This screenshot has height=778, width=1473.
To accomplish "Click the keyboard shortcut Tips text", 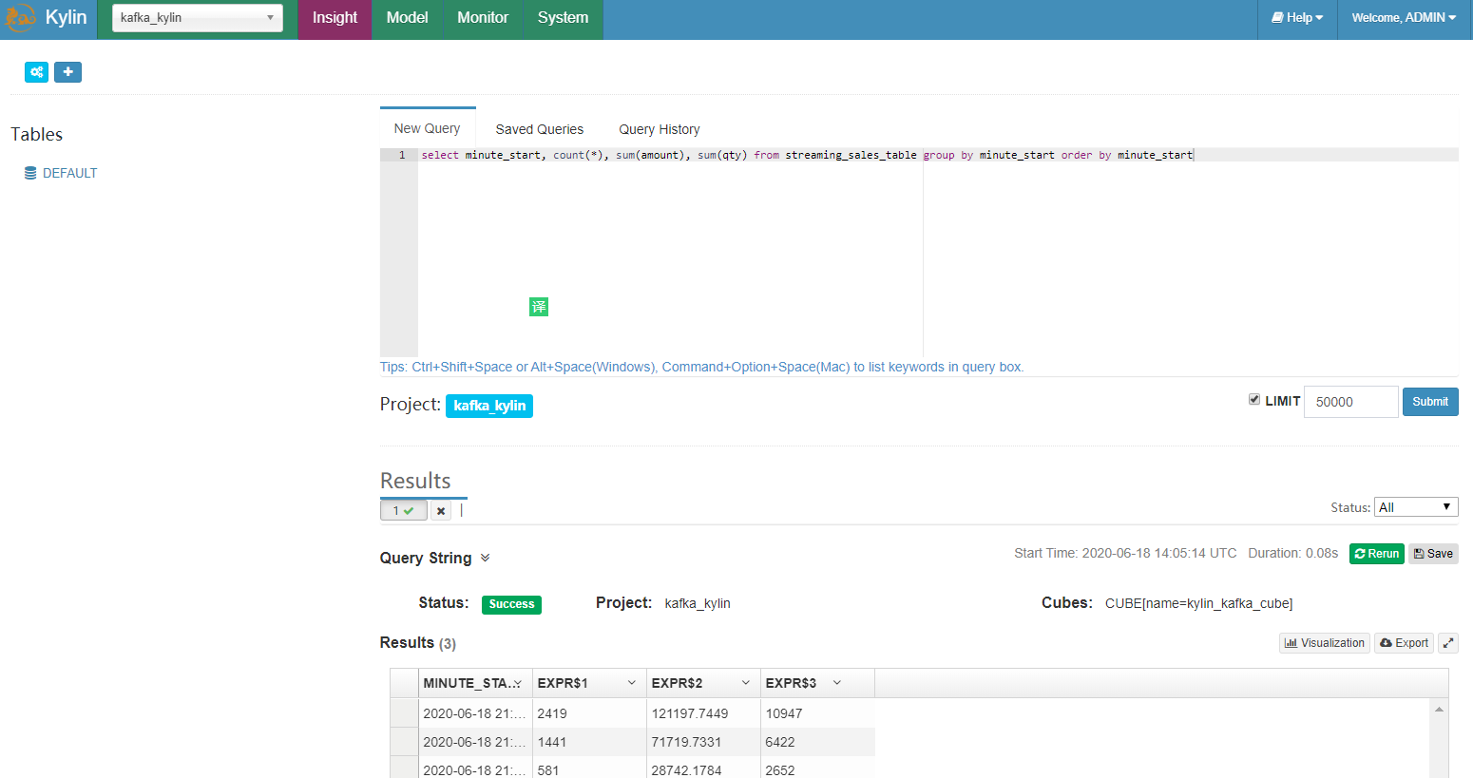I will pos(701,367).
